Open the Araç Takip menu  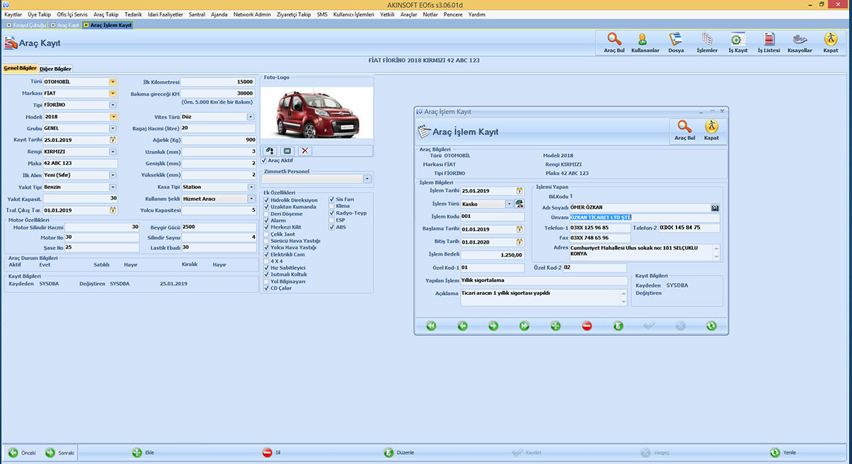[x=106, y=14]
